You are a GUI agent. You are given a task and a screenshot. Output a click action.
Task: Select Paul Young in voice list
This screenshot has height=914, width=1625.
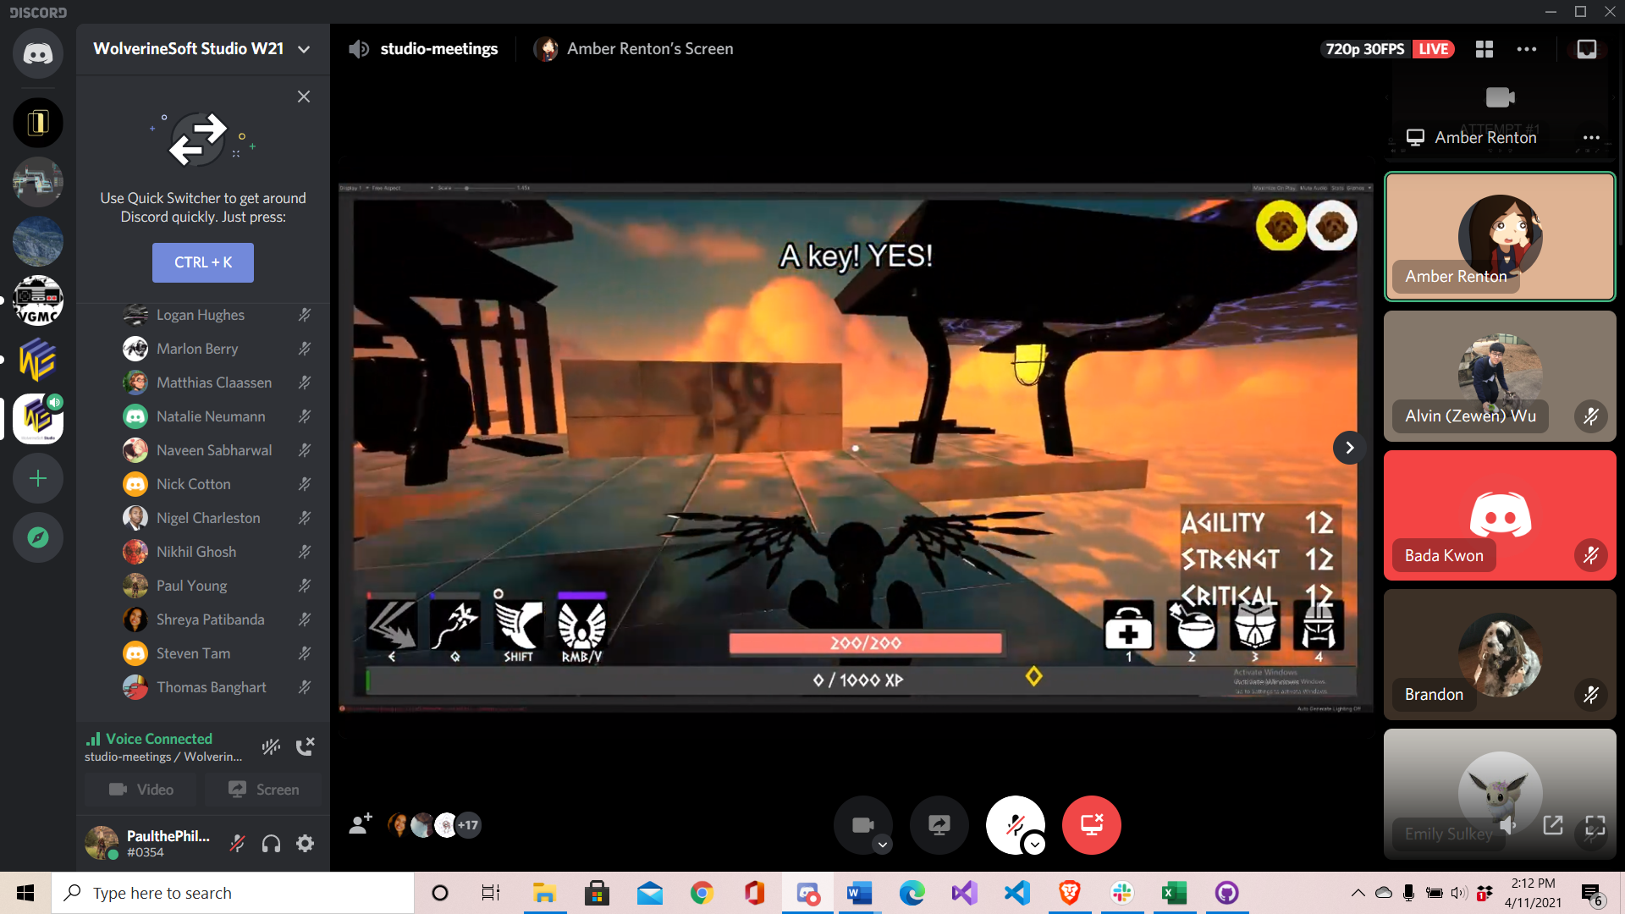coord(217,586)
